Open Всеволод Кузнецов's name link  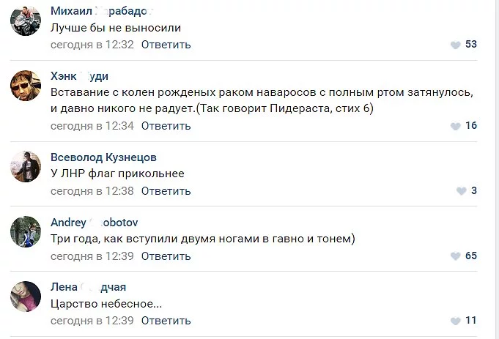pos(103,157)
